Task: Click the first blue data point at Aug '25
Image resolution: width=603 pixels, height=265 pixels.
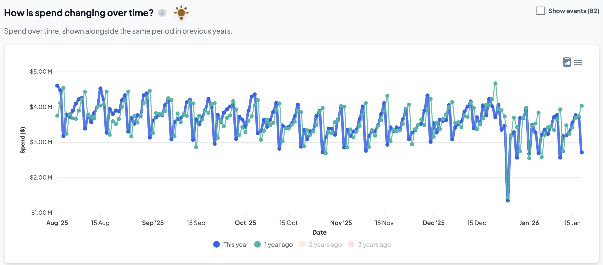Action: (x=57, y=86)
